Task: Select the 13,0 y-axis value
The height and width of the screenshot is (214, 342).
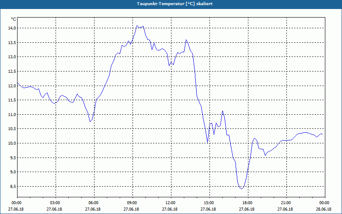Action: click(x=12, y=57)
